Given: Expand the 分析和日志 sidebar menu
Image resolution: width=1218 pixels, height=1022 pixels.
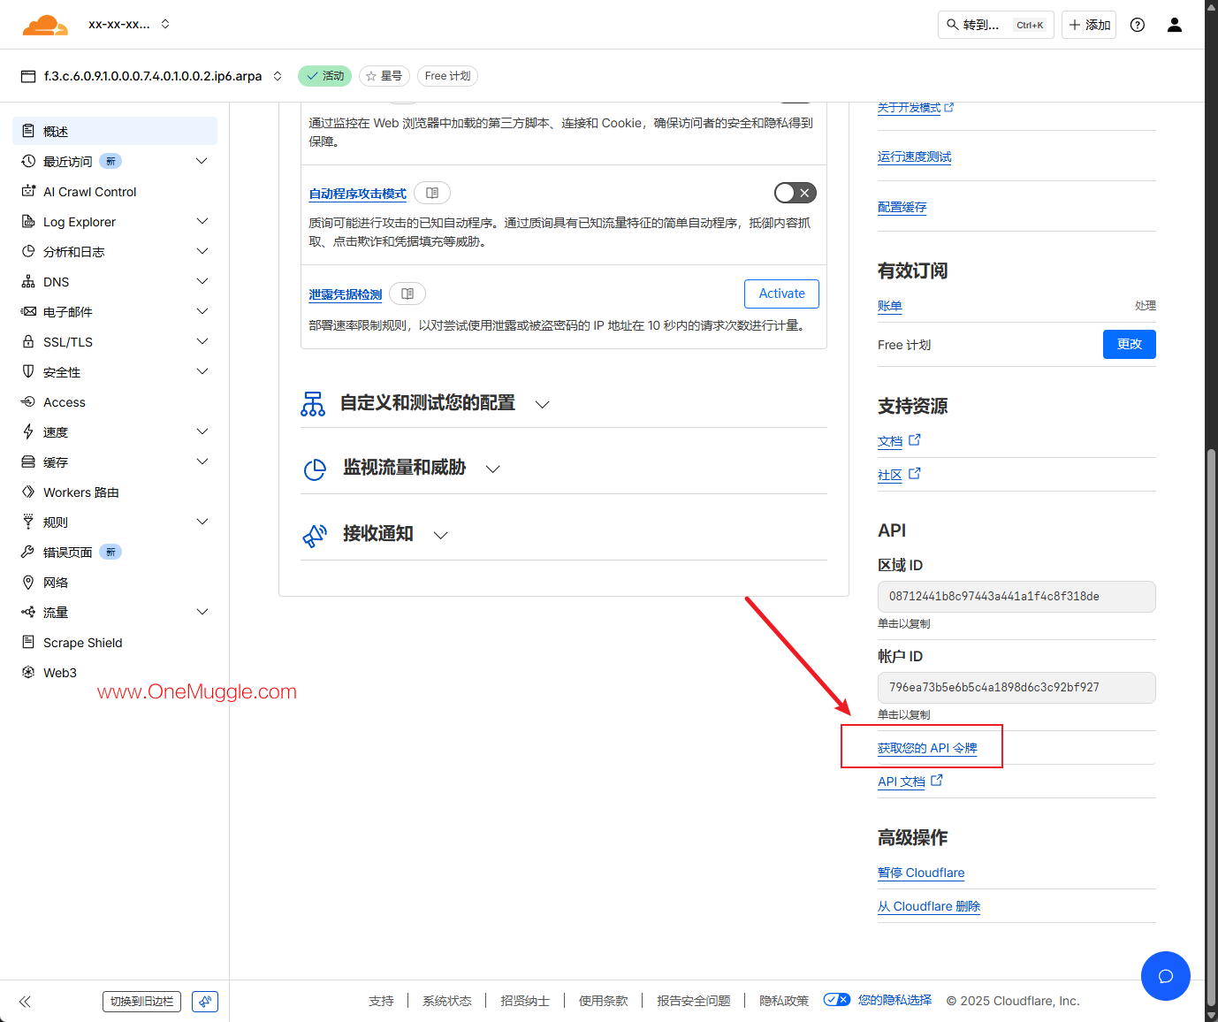Looking at the screenshot, I should coord(202,251).
